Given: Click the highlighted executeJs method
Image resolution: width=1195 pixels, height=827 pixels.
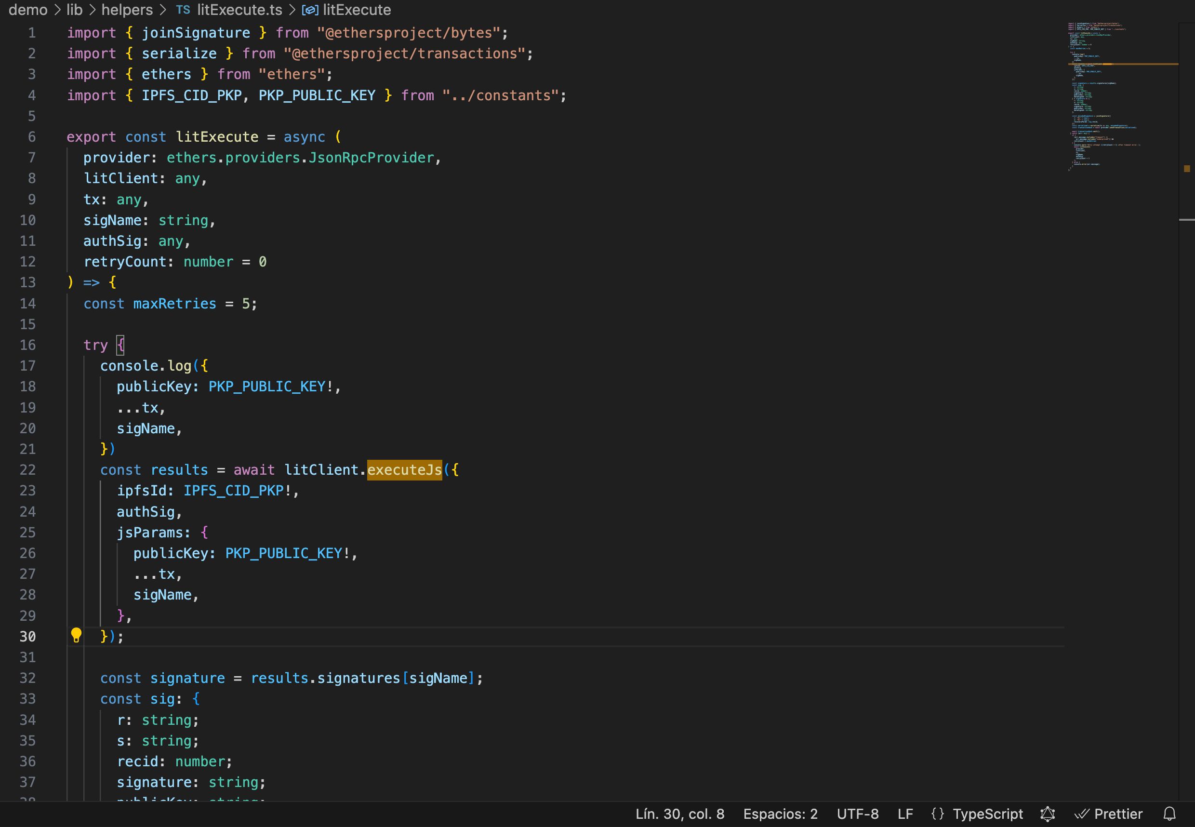Looking at the screenshot, I should pos(405,470).
